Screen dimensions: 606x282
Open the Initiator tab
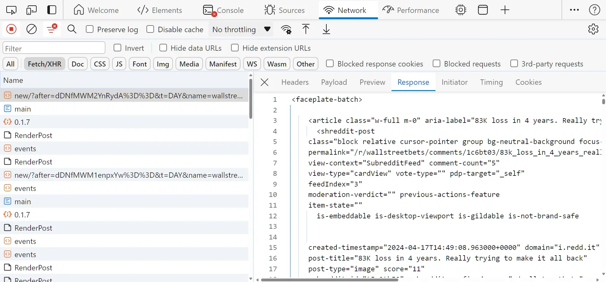454,82
